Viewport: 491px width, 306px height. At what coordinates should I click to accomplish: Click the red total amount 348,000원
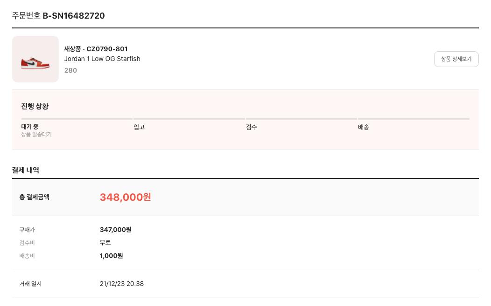click(x=125, y=197)
